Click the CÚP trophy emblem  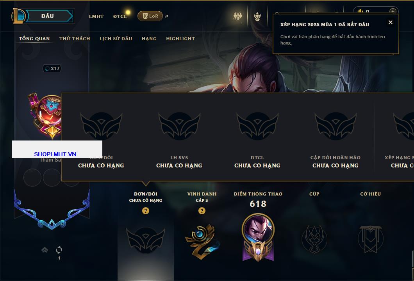click(314, 239)
